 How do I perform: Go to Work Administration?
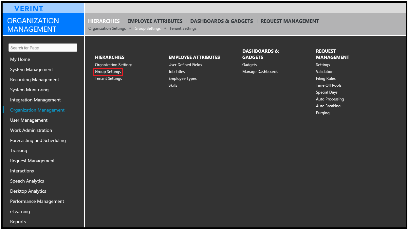[31, 130]
